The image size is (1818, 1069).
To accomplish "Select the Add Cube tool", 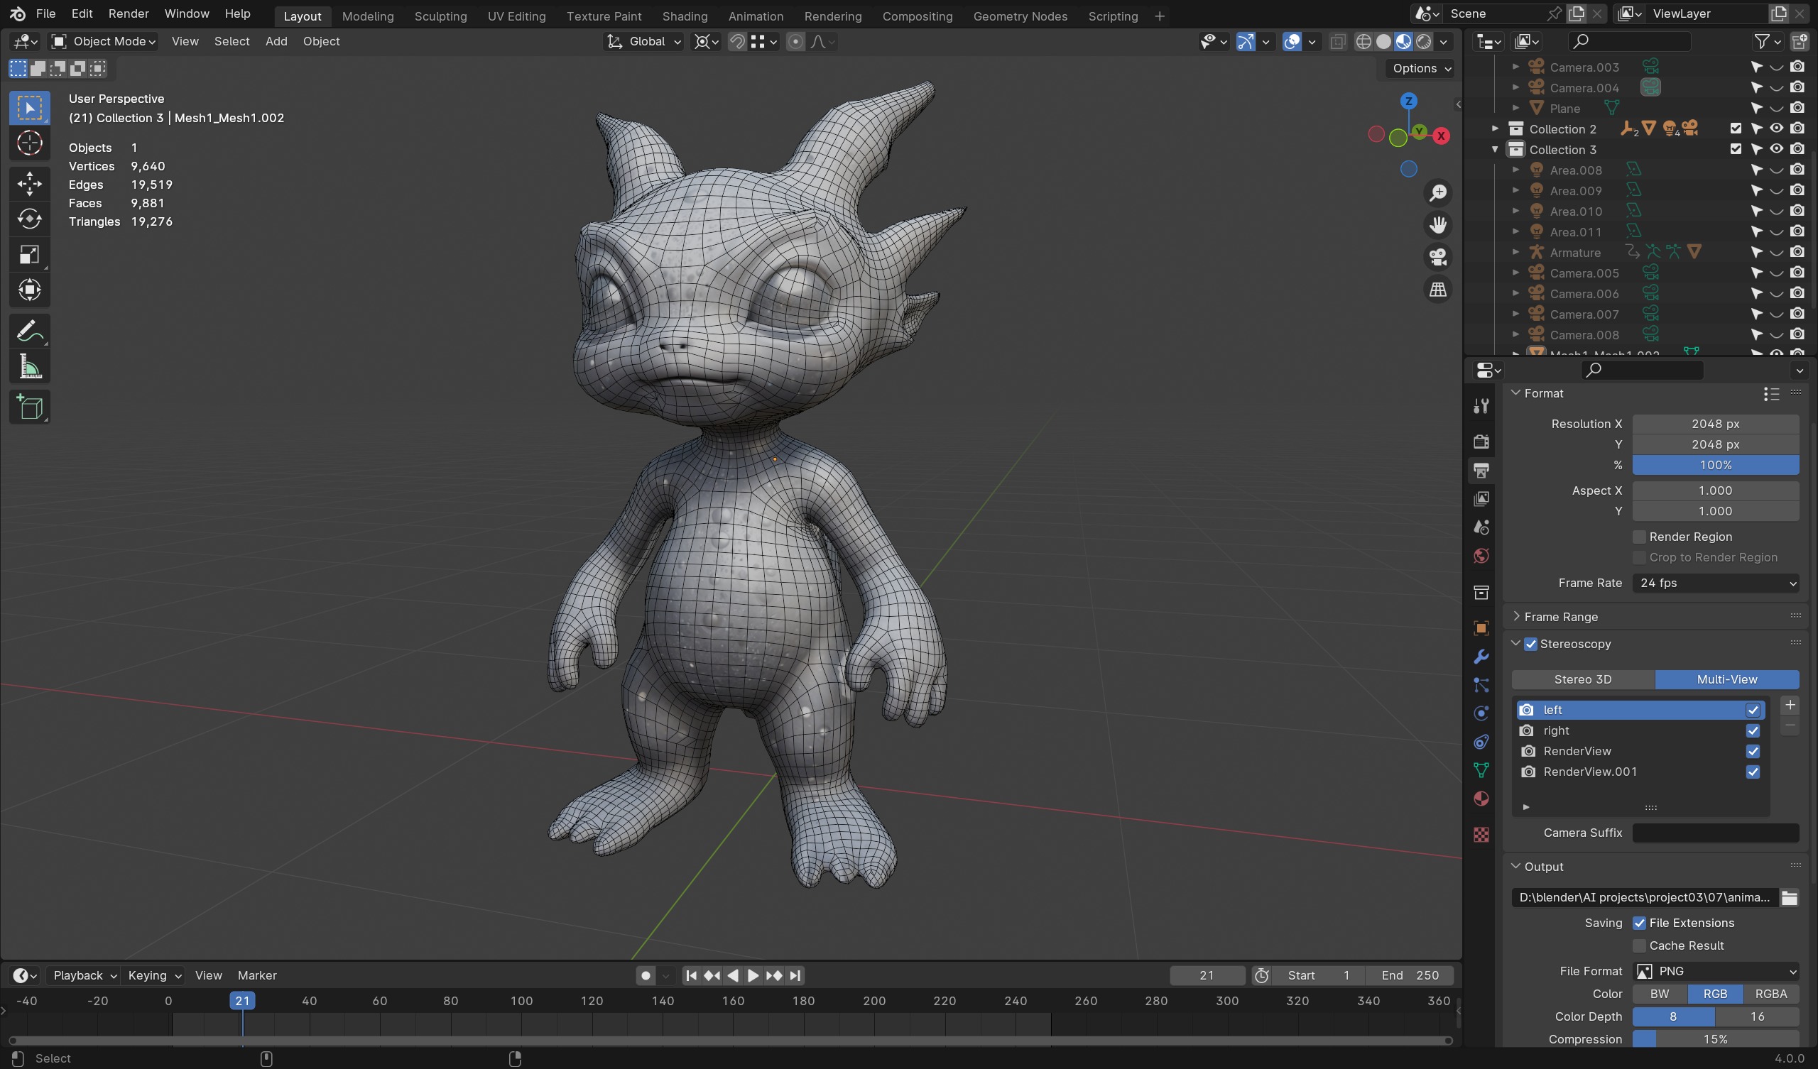I will coord(30,407).
